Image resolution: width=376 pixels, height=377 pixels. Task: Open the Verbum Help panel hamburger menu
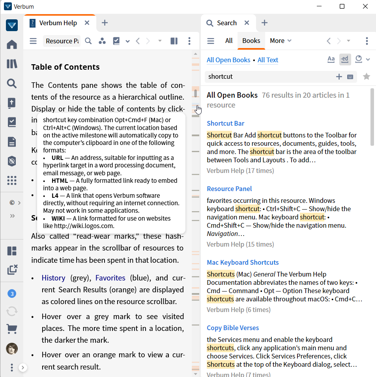pos(33,41)
